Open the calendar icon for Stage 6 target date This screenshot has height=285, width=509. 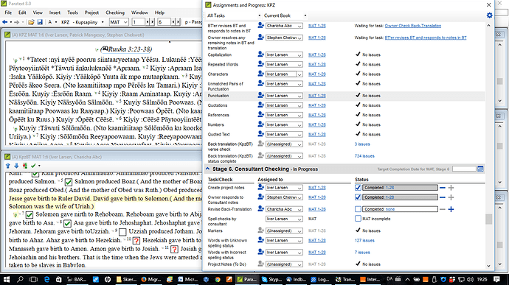(x=480, y=169)
